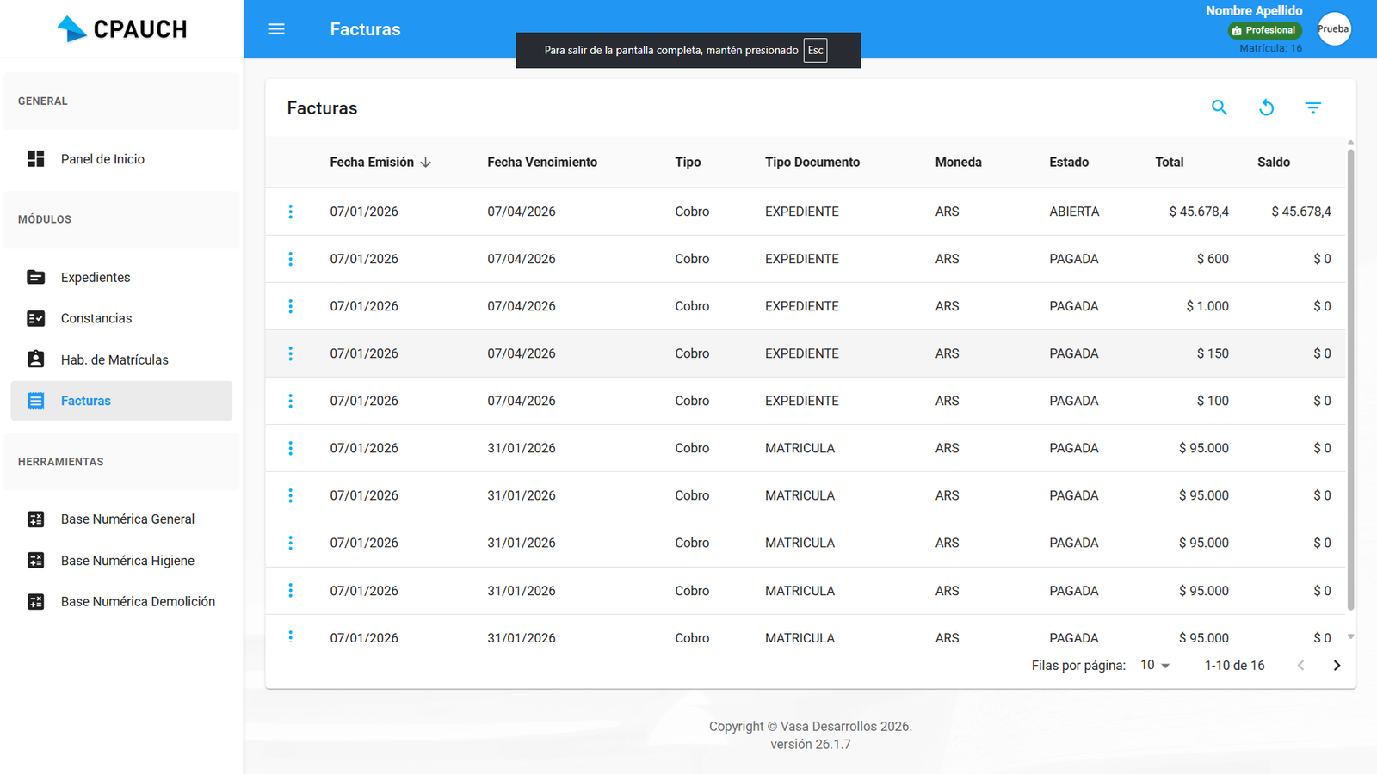
Task: Navigate to Constancias in sidebar
Action: (96, 318)
